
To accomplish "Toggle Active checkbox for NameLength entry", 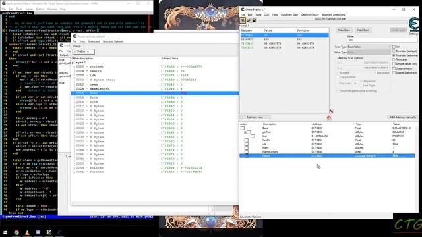I will pyautogui.click(x=246, y=152).
